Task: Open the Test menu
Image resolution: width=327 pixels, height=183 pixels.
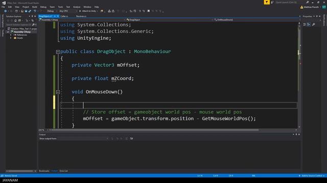Action: coord(68,7)
